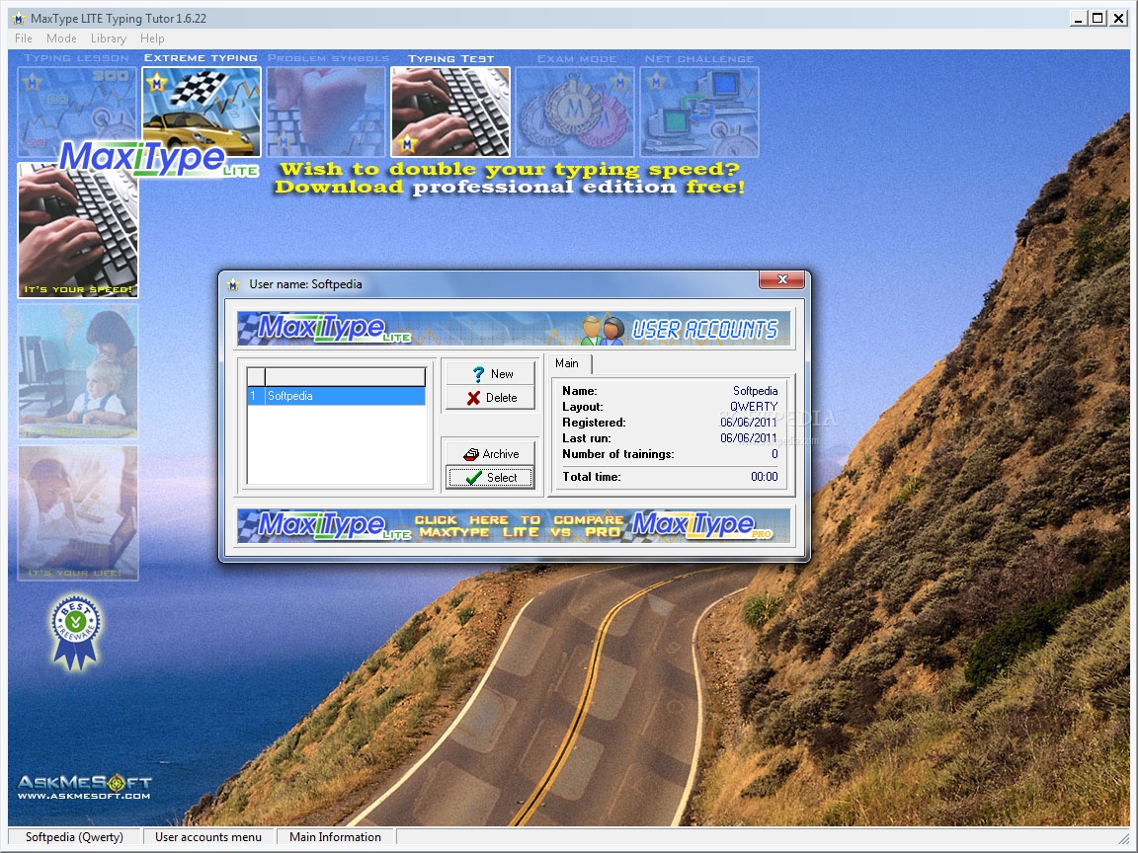Click the user list header bar

[x=337, y=376]
